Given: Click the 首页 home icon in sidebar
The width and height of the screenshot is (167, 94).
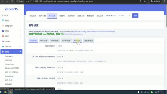Looking at the screenshot, I should (3, 20).
